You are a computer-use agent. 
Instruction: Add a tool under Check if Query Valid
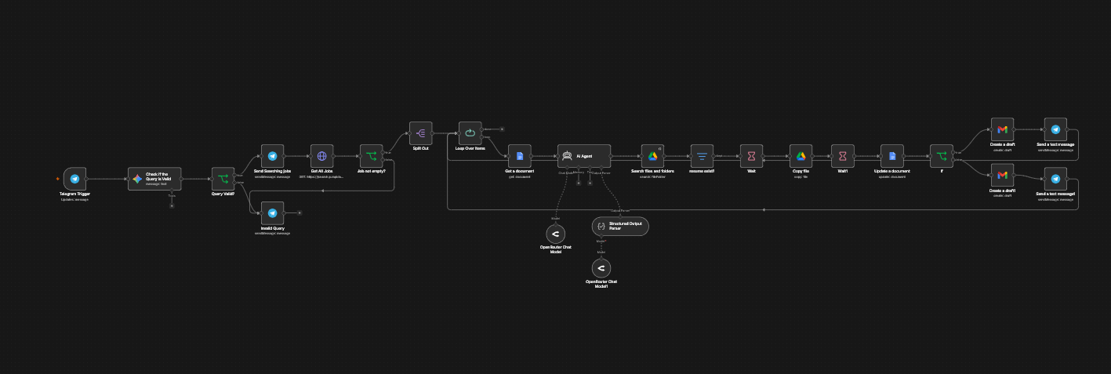pos(172,205)
